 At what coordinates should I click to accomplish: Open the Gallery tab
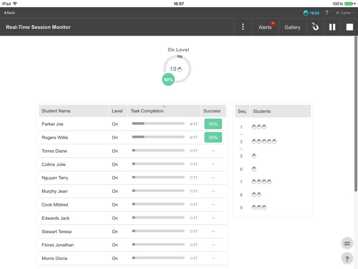coord(292,27)
